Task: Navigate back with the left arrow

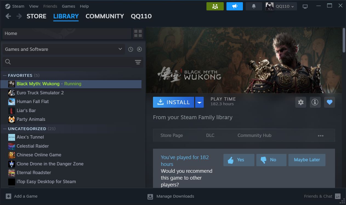Action: tap(8, 16)
